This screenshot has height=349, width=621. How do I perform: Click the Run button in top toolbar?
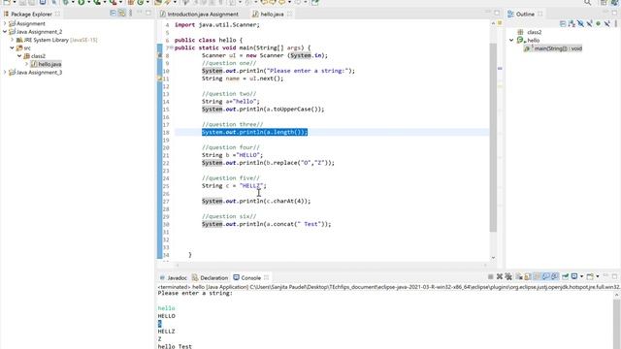[82, 2]
